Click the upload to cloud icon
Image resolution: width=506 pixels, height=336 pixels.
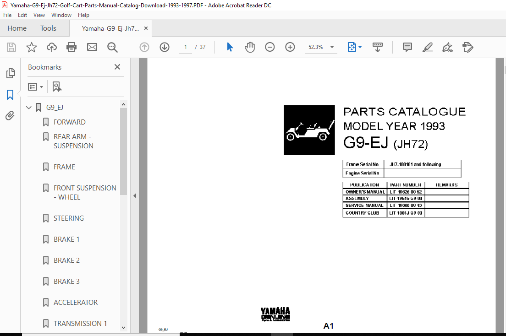pyautogui.click(x=52, y=48)
